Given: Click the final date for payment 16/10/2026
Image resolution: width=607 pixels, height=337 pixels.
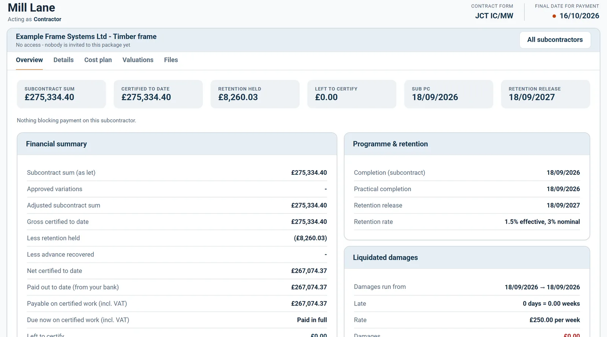Looking at the screenshot, I should point(579,16).
